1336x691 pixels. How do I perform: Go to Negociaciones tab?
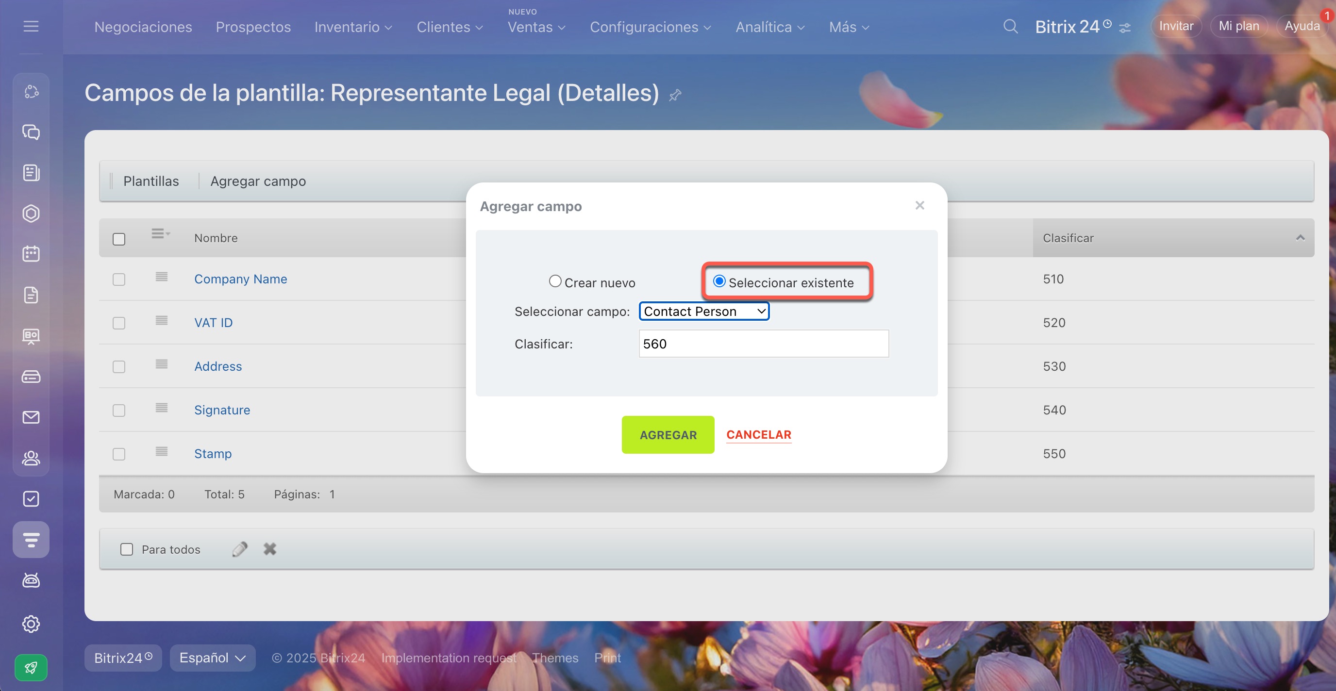(143, 27)
